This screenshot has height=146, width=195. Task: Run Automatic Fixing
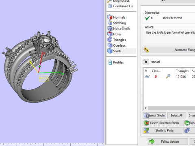click(x=169, y=50)
